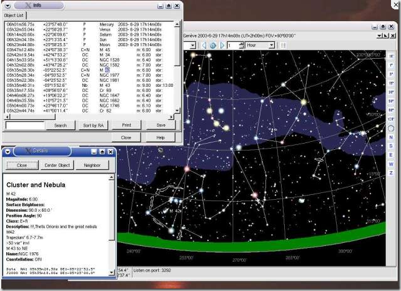
Task: Click the Search button in Info window
Action: (x=61, y=126)
